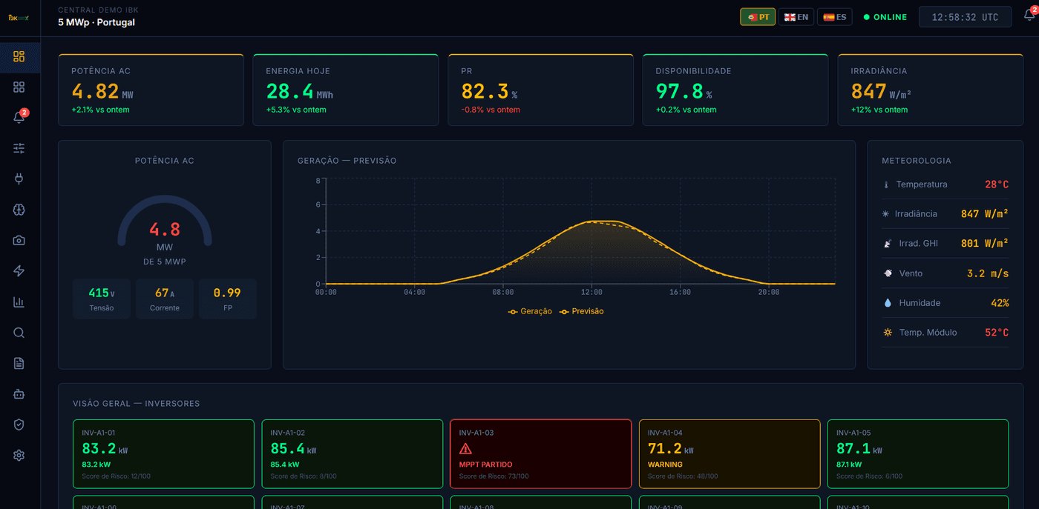Screen dimensions: 1039x509
Task: Click the sun icon beside Temp. Módulo
Action: [x=887, y=333]
